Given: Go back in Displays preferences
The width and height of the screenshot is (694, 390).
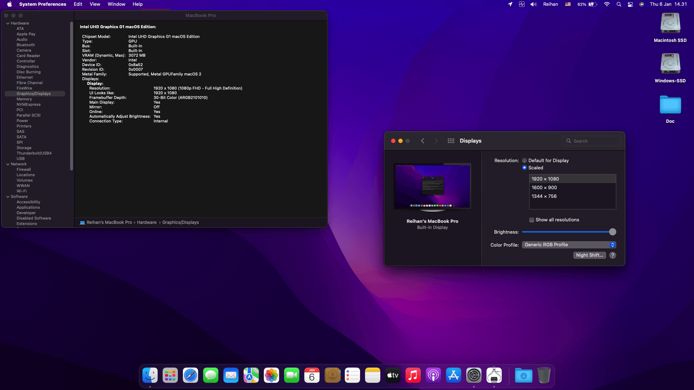Looking at the screenshot, I should (x=423, y=141).
